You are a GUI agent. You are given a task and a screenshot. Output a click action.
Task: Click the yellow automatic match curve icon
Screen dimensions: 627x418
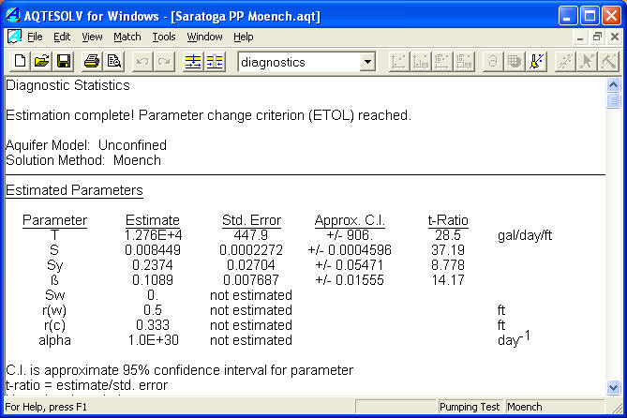[x=536, y=62]
